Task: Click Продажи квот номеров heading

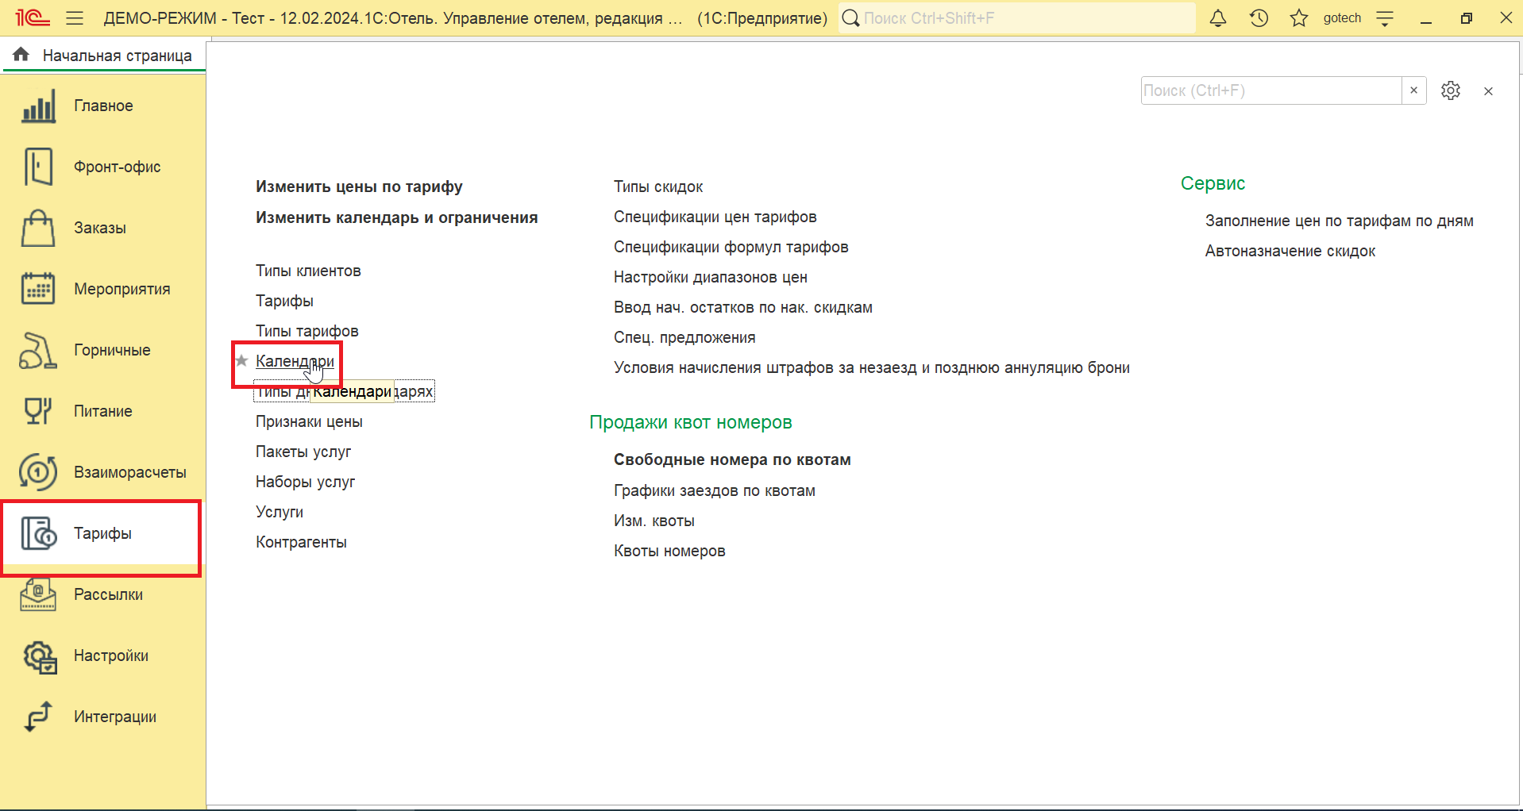Action: tap(691, 422)
